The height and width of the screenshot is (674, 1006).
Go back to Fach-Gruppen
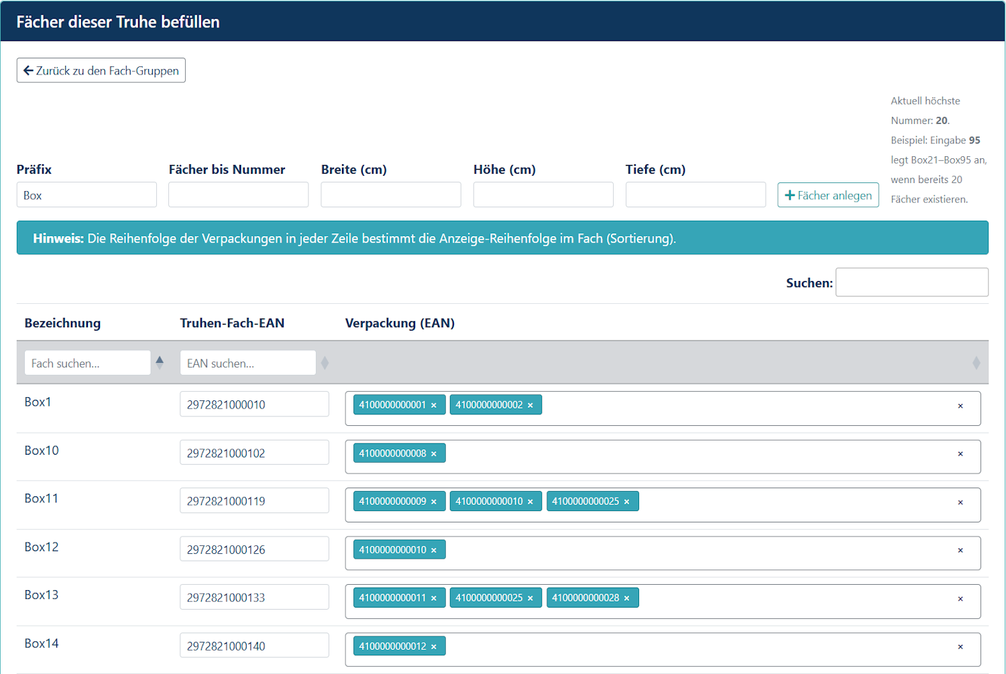point(101,70)
